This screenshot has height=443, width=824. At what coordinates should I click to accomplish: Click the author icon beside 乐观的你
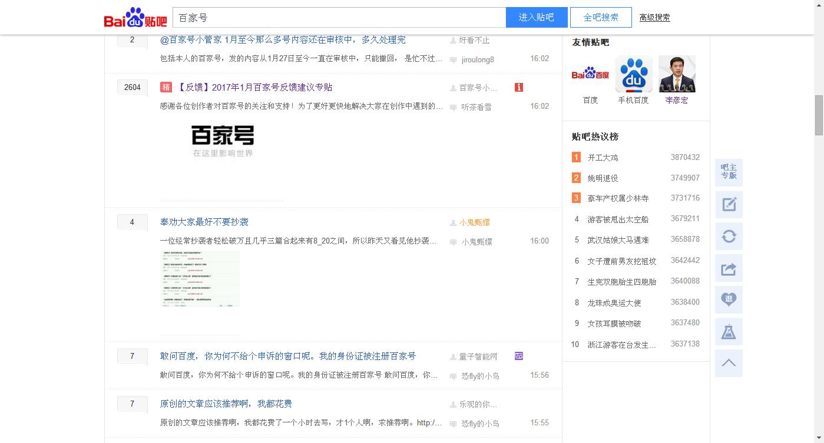click(x=453, y=404)
